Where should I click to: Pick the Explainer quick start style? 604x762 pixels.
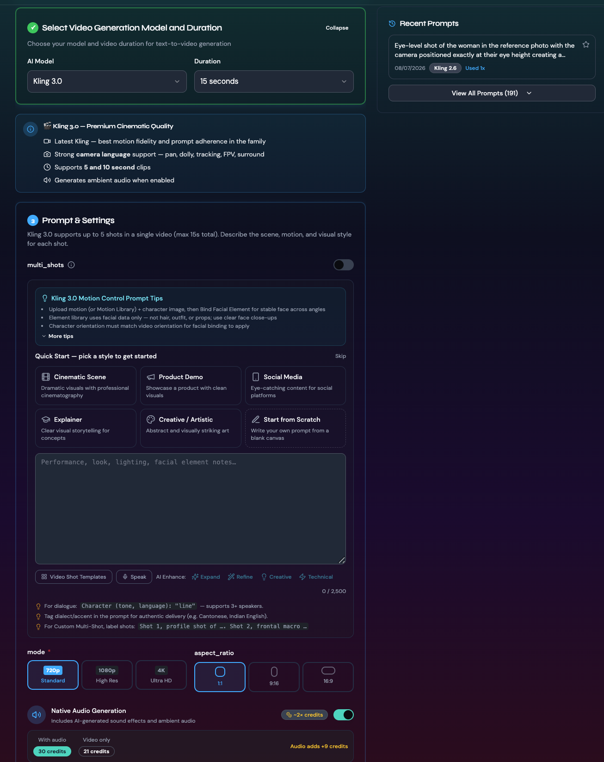tap(86, 428)
